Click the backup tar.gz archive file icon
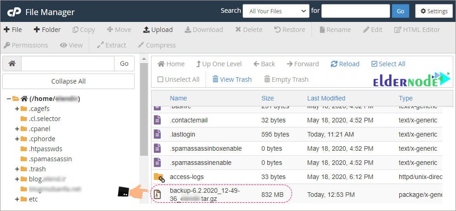The height and width of the screenshot is (211, 456). coord(157,194)
